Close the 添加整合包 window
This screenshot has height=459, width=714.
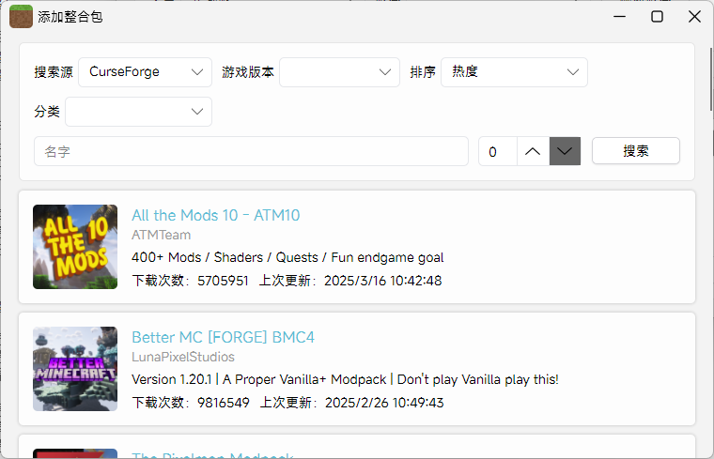[x=695, y=16]
